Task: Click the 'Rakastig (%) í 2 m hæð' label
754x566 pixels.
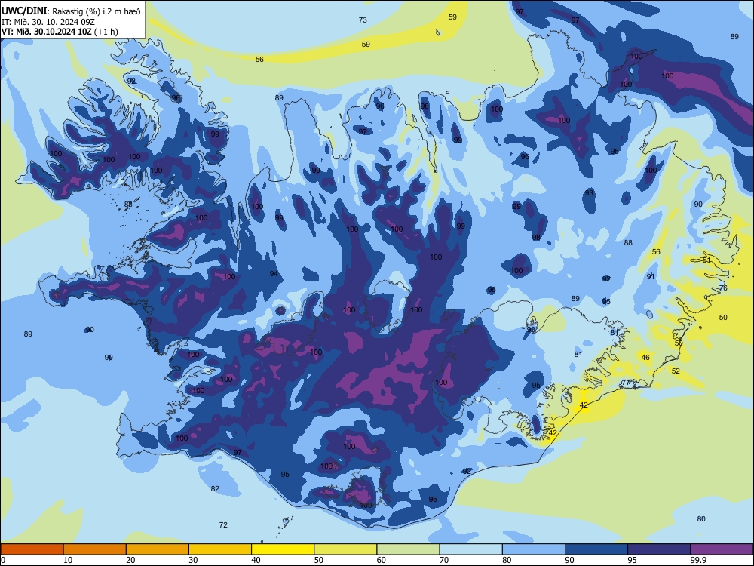Action: (97, 11)
